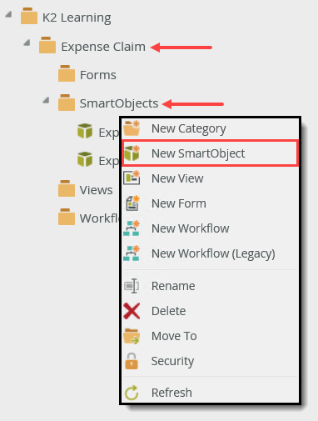This screenshot has height=421, width=318.
Task: Click the red X Delete icon
Action: (132, 311)
